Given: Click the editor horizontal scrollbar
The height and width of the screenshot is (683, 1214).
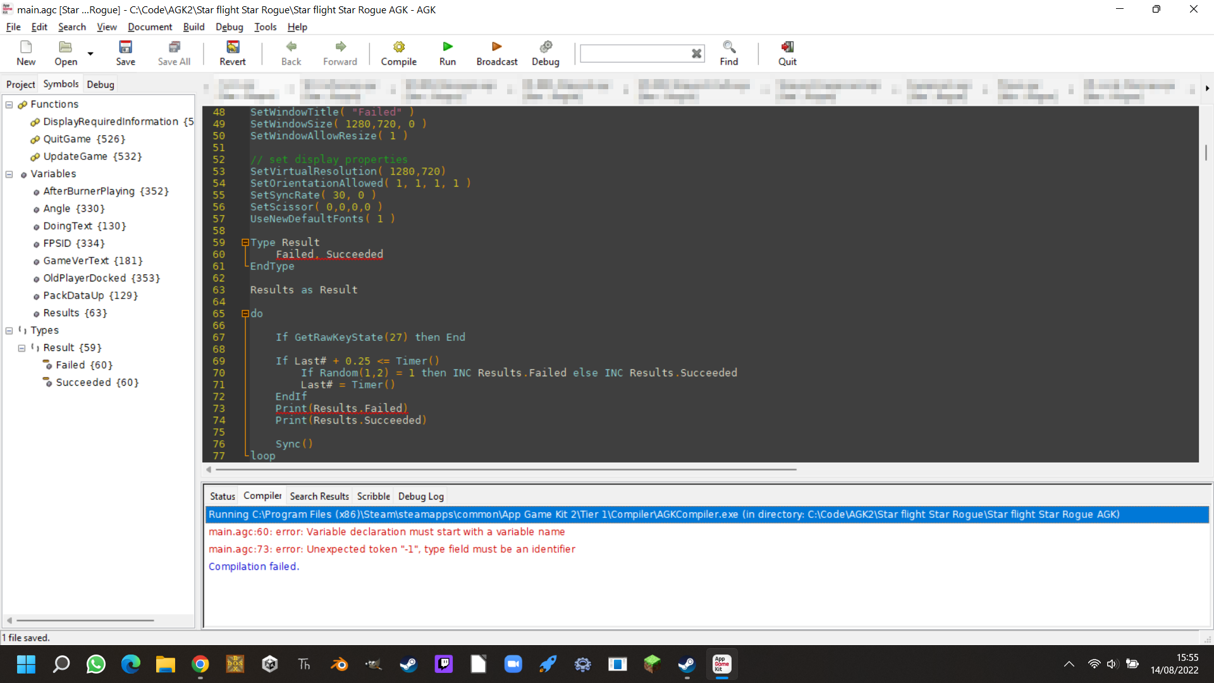Looking at the screenshot, I should 506,470.
